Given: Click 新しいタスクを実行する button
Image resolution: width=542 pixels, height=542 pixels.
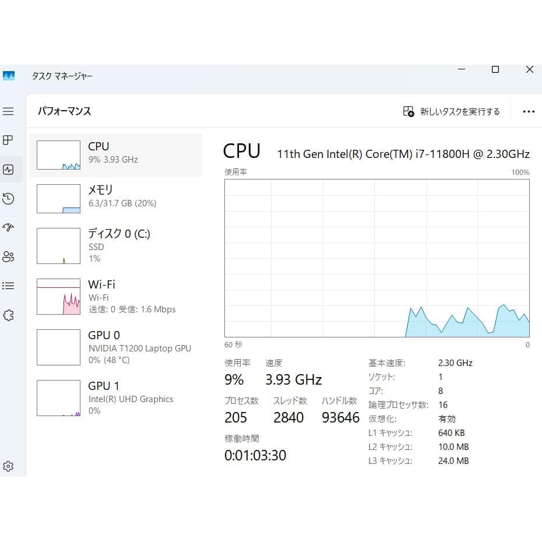Looking at the screenshot, I should click(452, 111).
